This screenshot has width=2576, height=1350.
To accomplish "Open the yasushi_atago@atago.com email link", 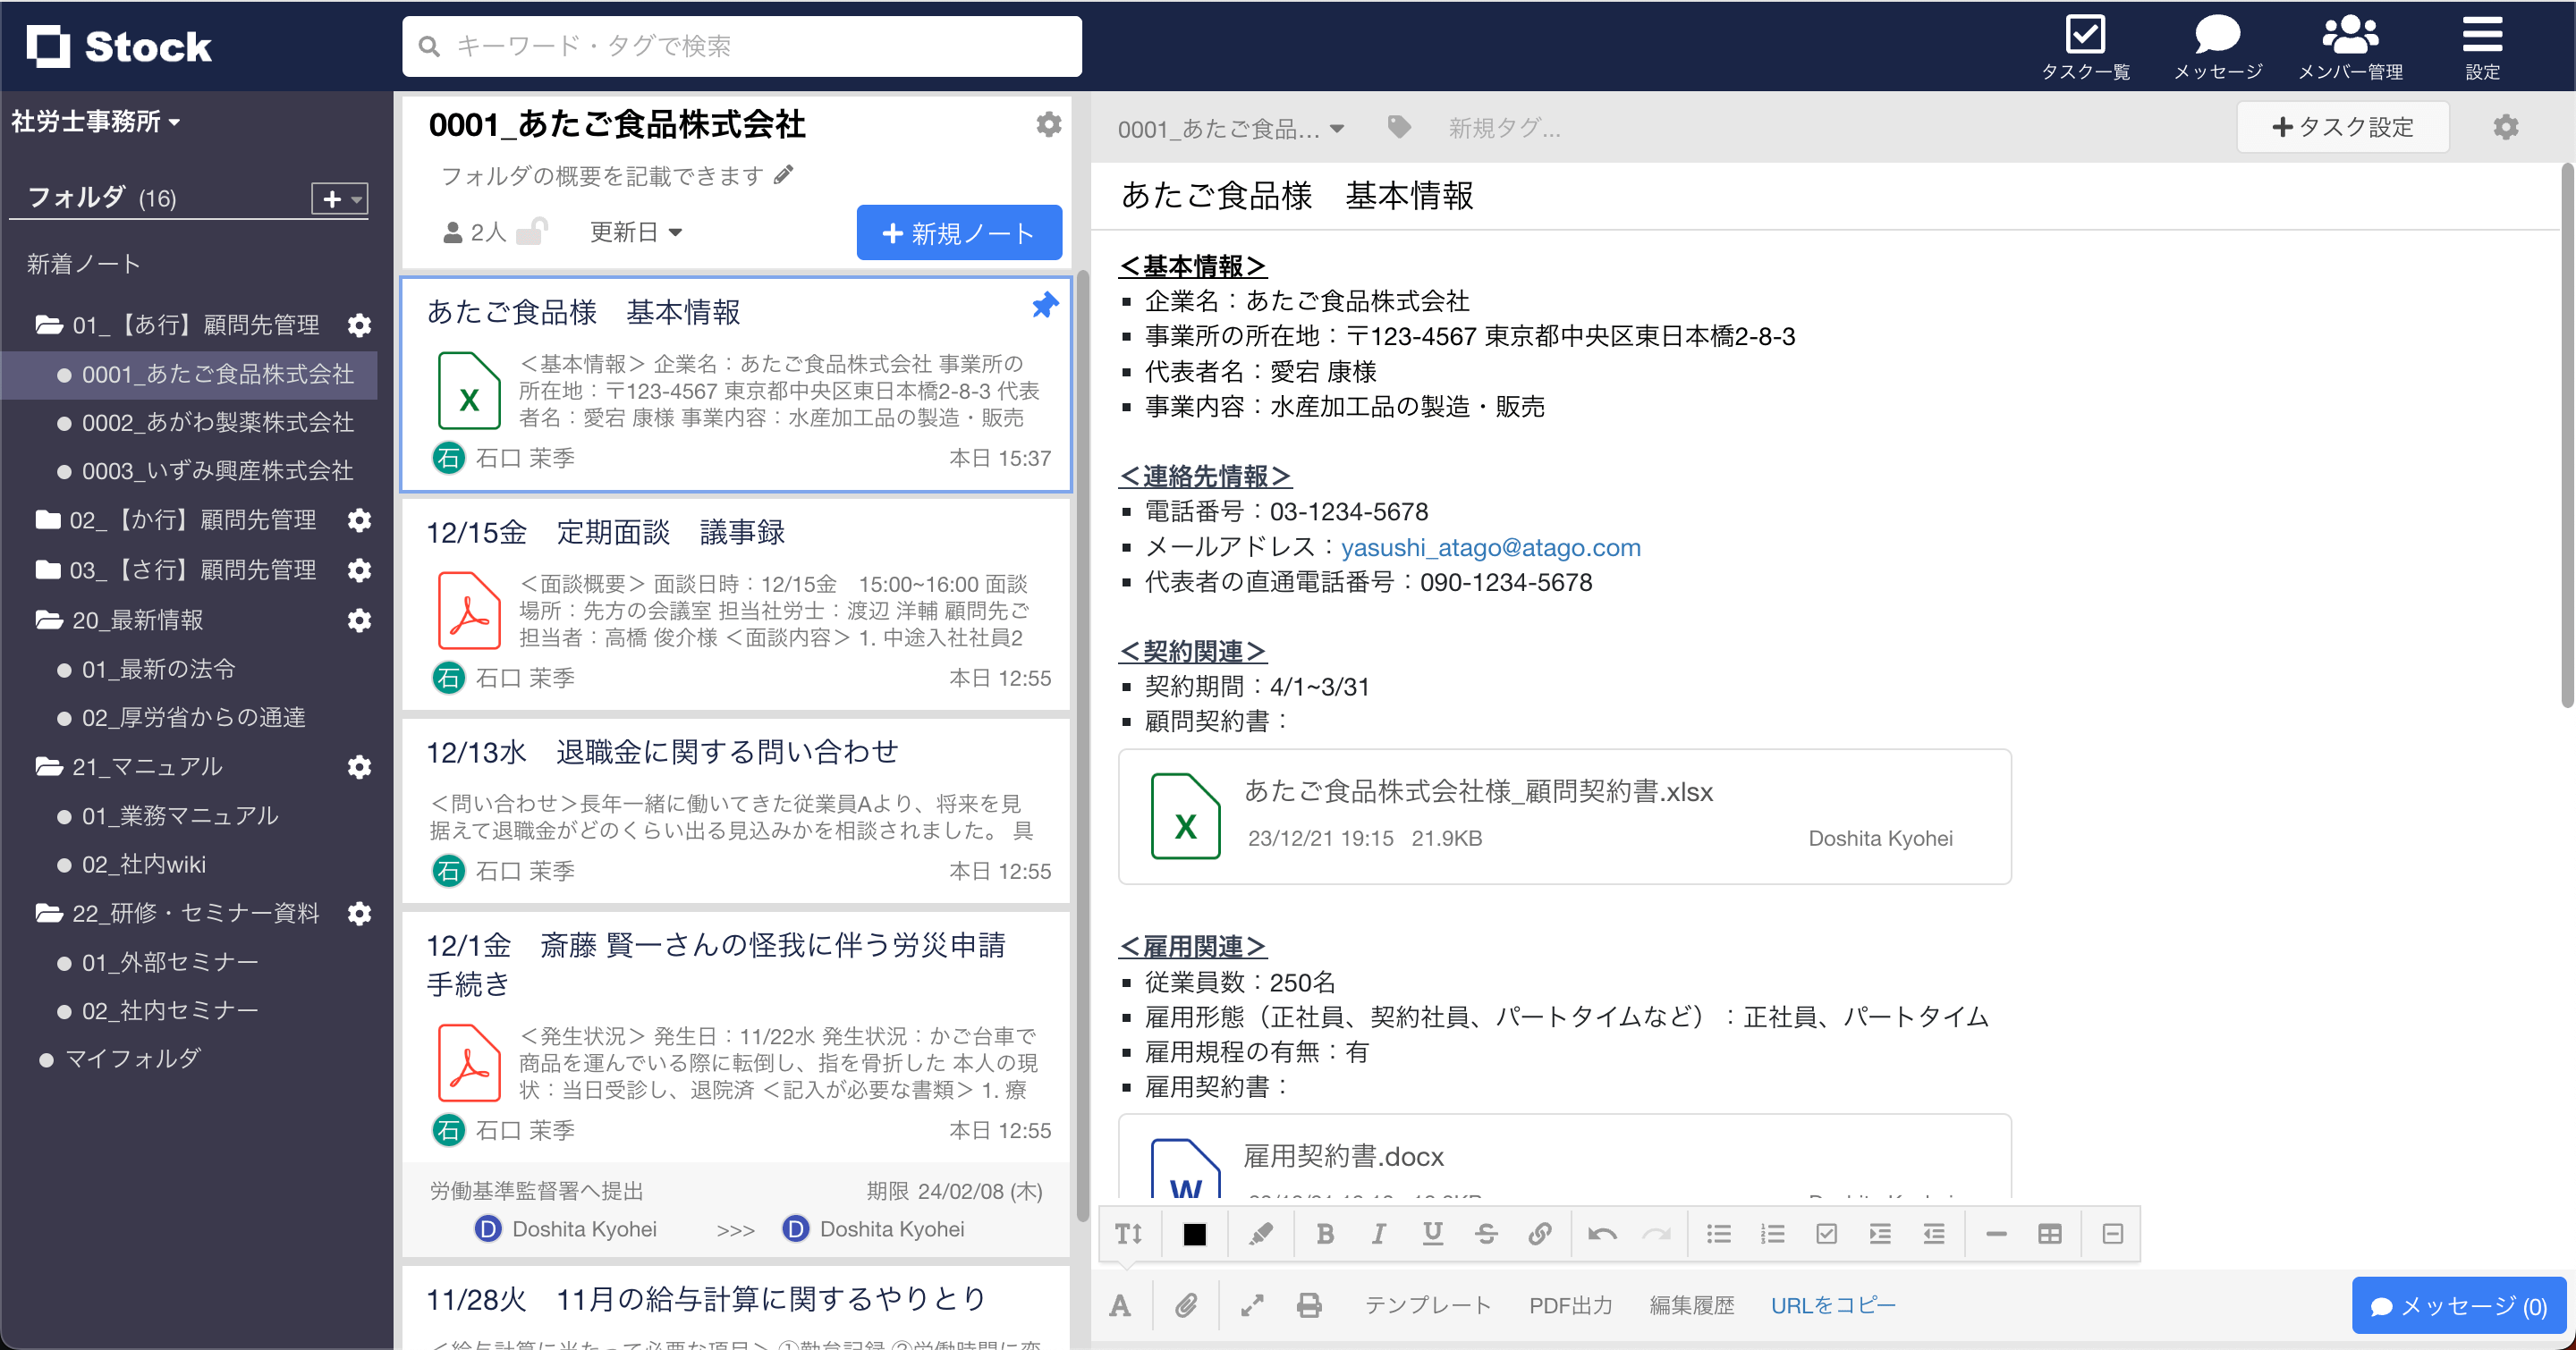I will click(1489, 546).
